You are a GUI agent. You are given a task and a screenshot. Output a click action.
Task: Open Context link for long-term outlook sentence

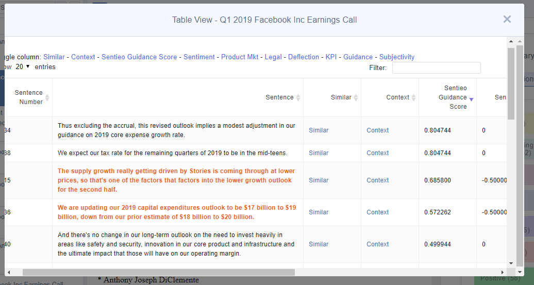[377, 244]
